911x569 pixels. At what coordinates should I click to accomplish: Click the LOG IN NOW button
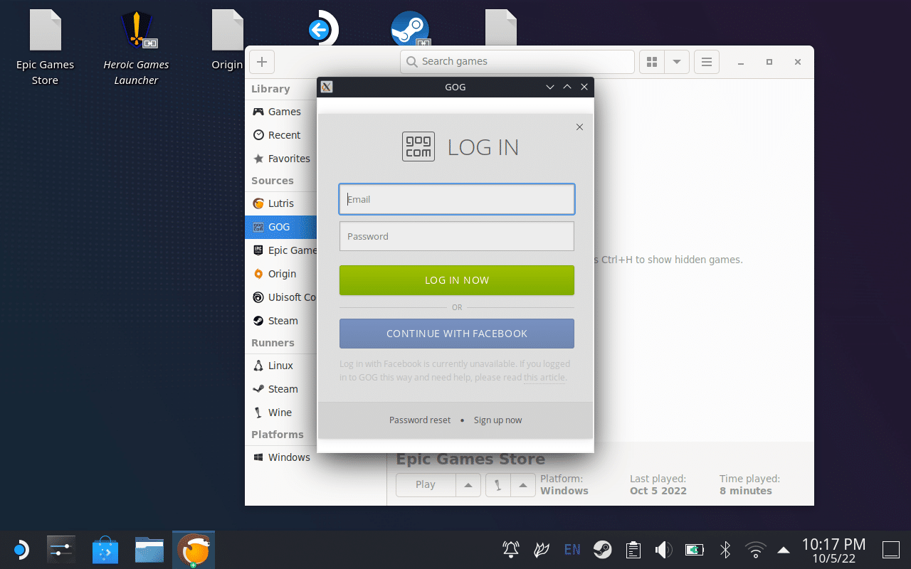(x=457, y=280)
